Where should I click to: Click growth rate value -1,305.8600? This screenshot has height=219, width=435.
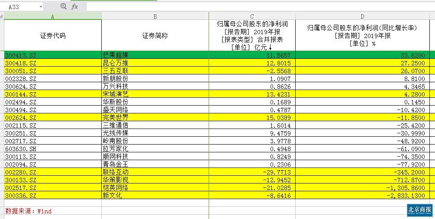[x=362, y=187]
